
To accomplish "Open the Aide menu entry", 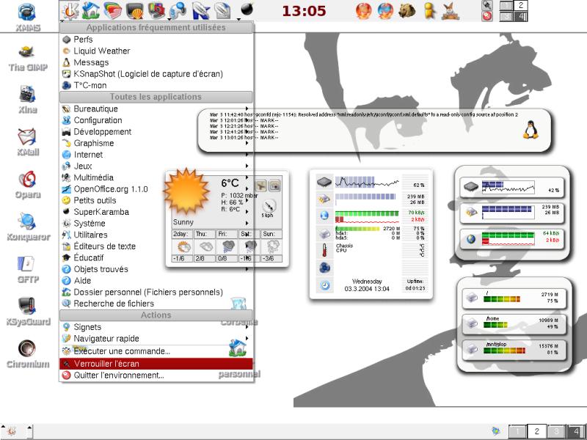I will (156, 281).
